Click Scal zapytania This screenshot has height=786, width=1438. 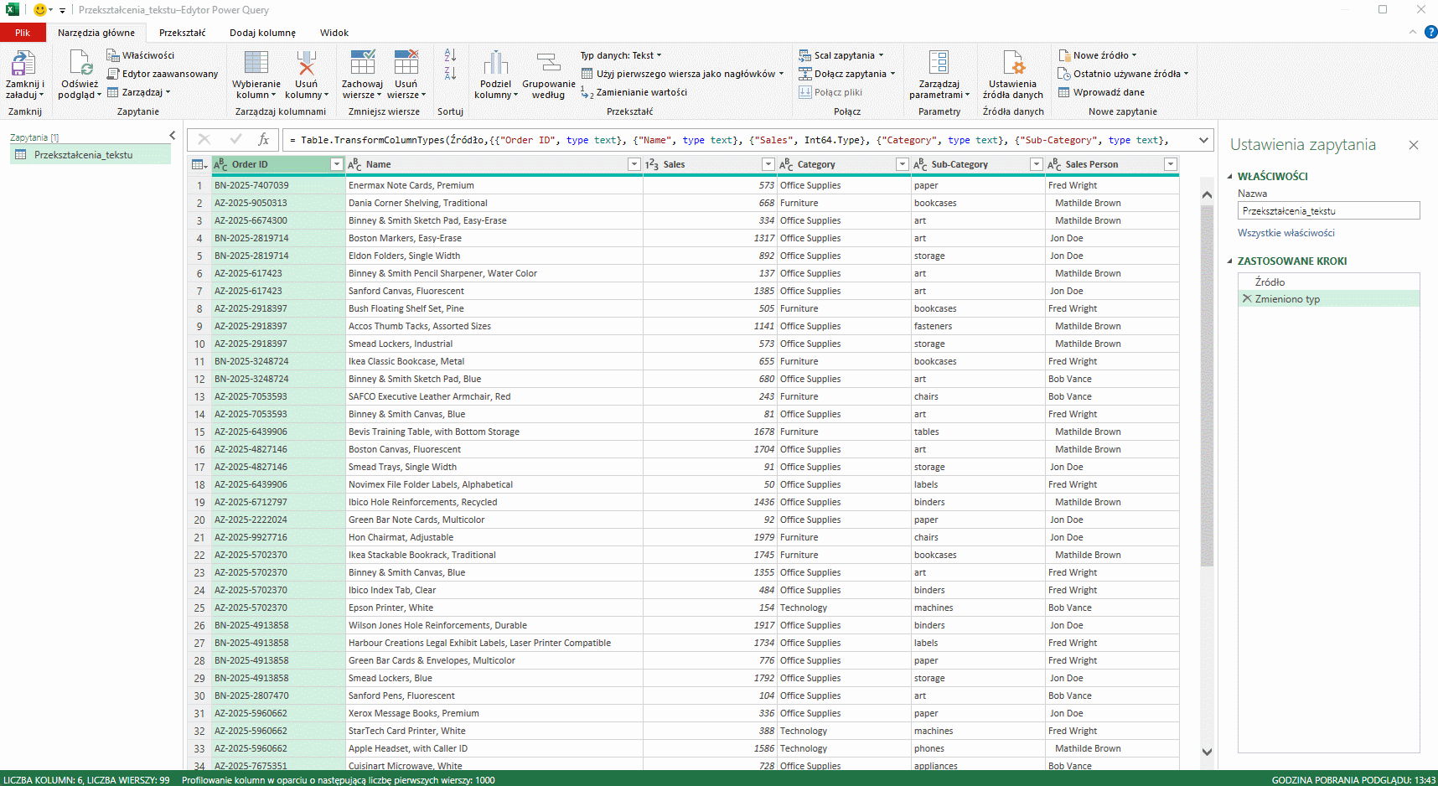point(841,55)
